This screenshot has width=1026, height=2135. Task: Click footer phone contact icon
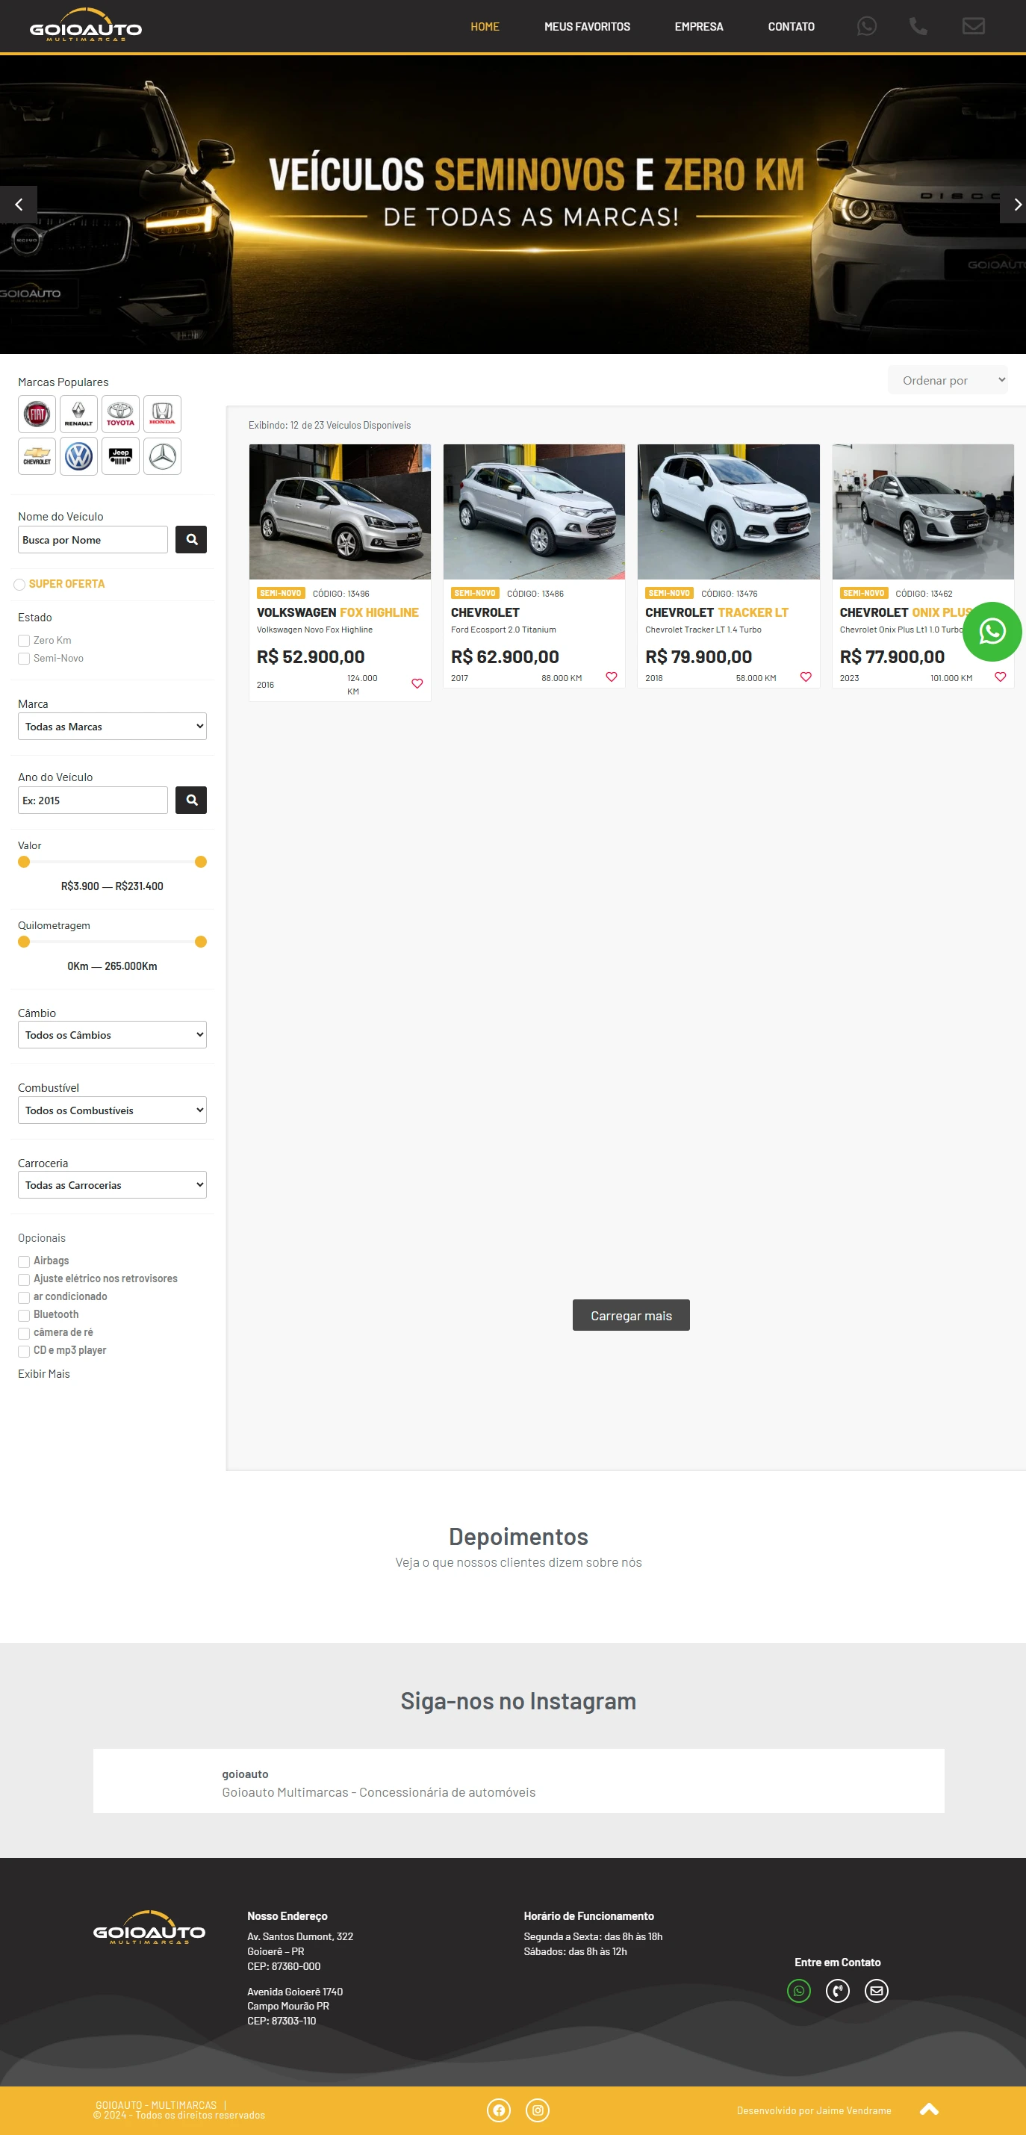click(838, 1991)
